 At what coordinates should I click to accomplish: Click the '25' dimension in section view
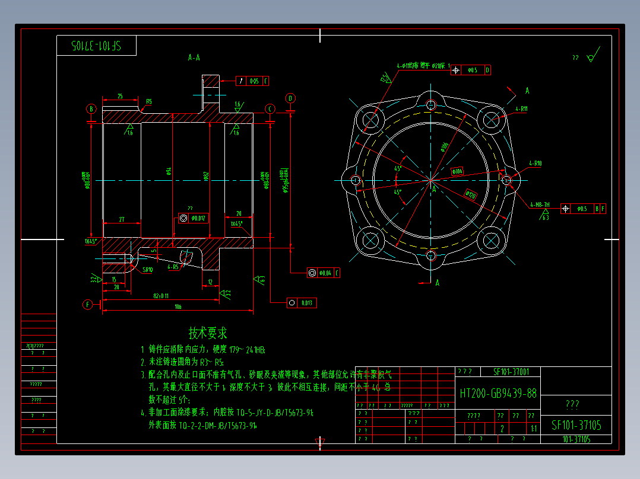[x=120, y=96]
